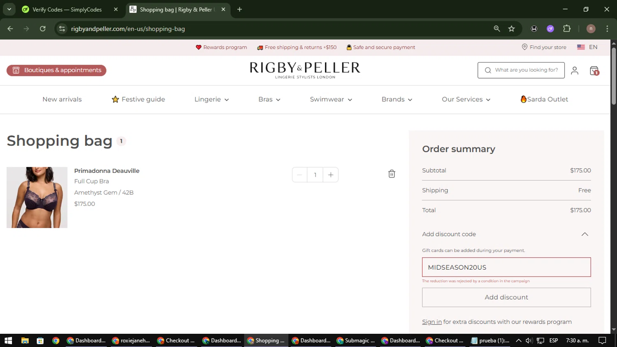
Task: Reload the page with the refresh icon
Action: tap(43, 29)
